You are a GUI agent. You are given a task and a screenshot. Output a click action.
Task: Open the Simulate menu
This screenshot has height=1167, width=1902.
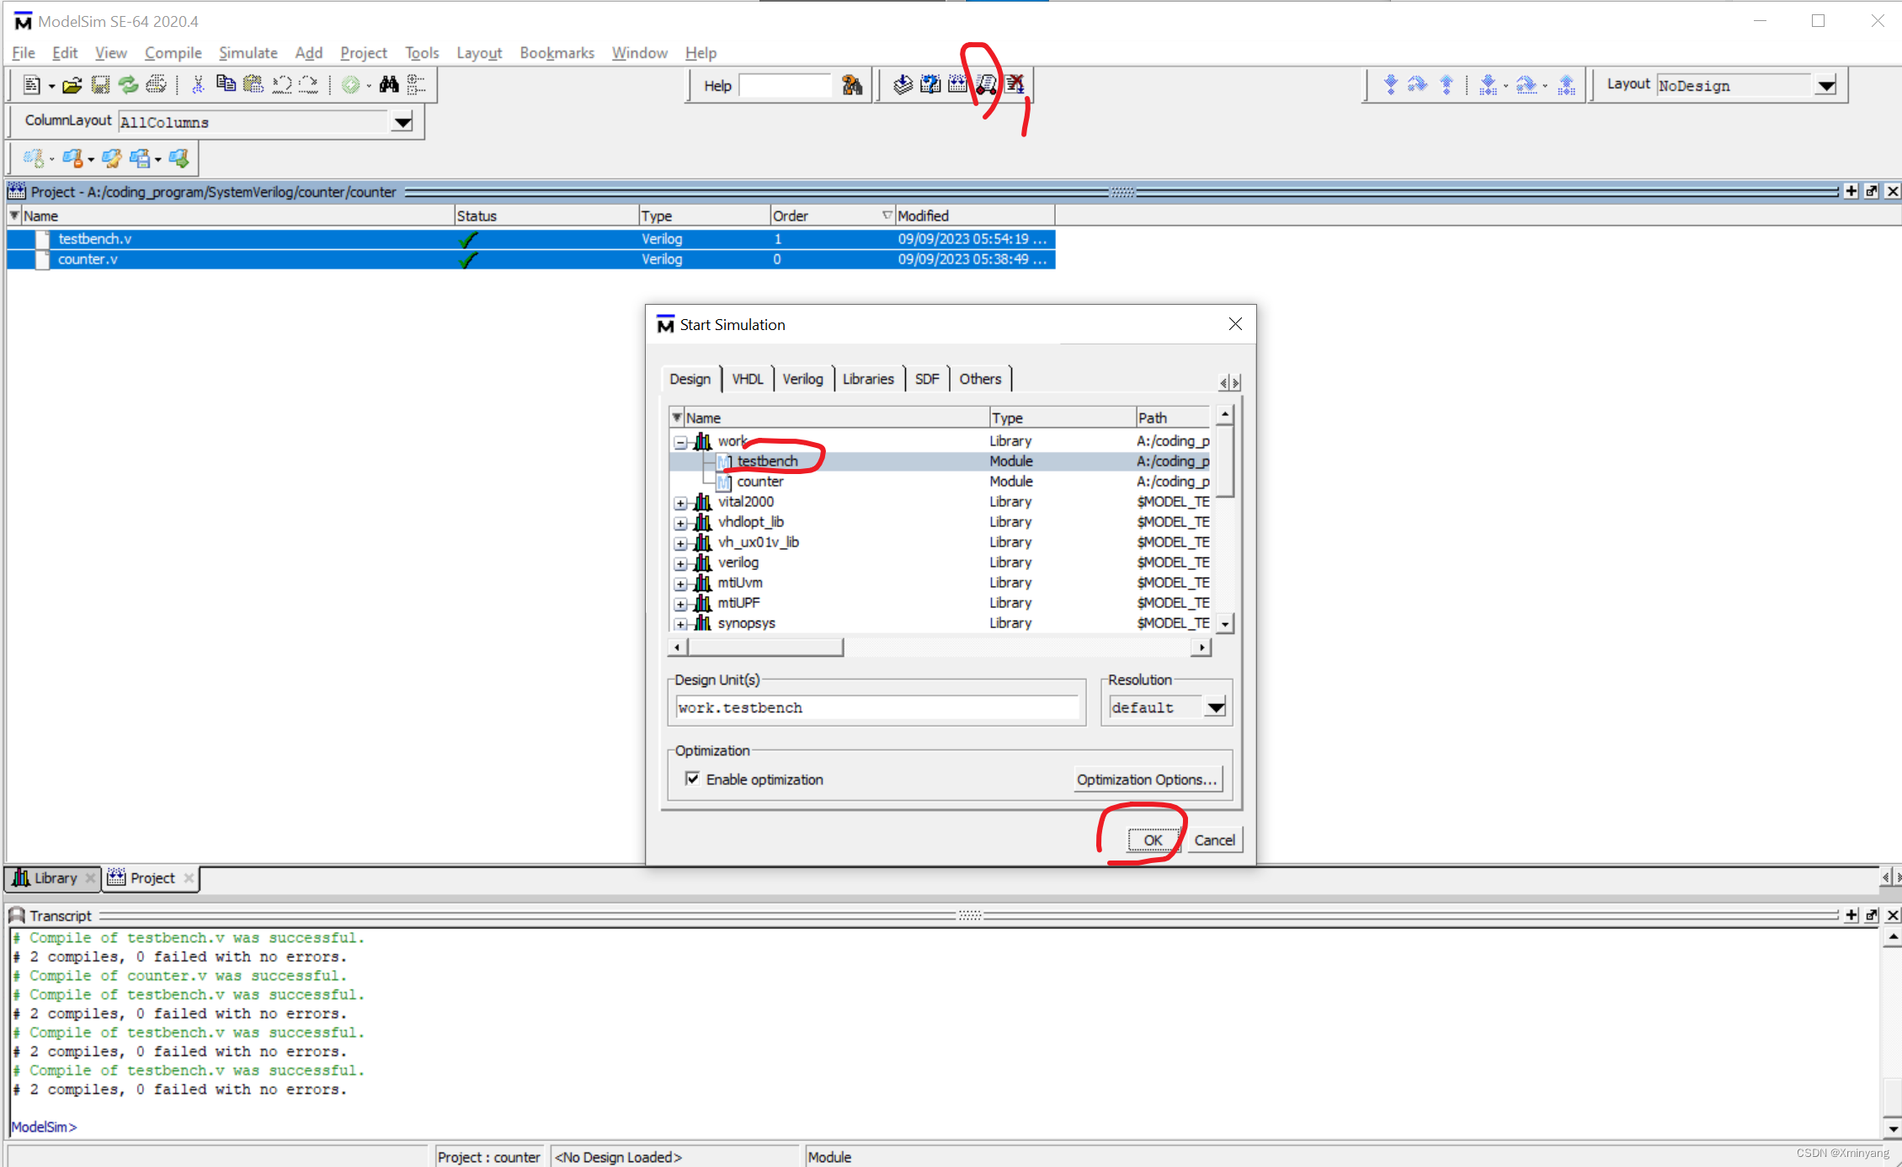tap(248, 53)
